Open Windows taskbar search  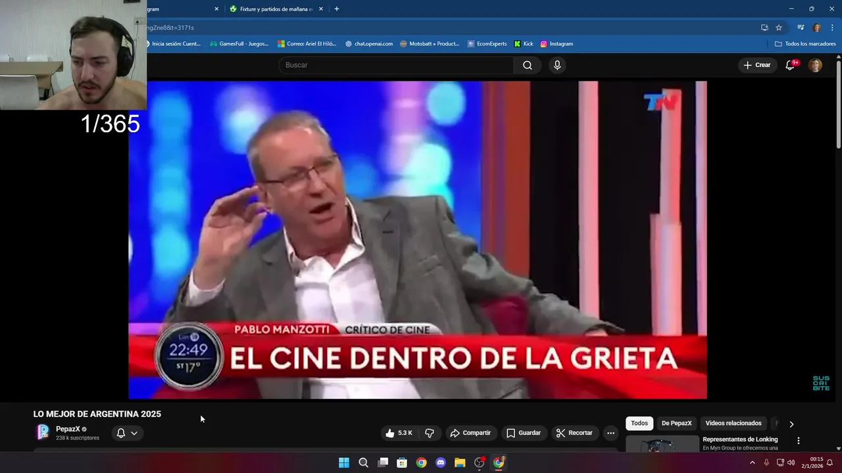pos(363,462)
